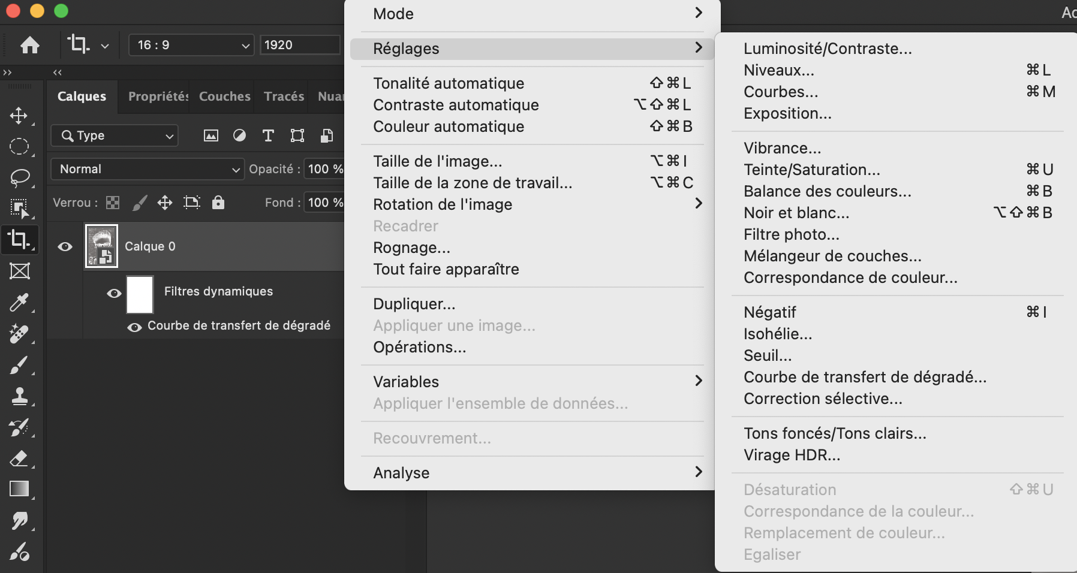Choose the Brush tool

tap(20, 366)
